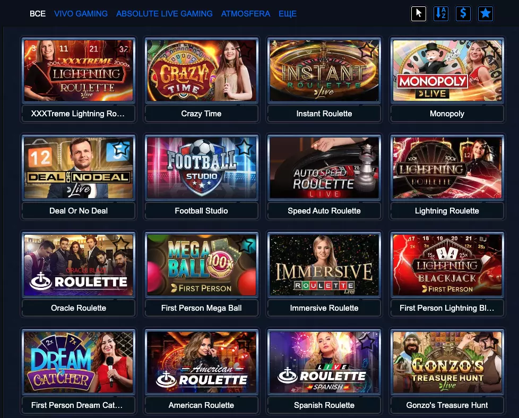Select the ВСЕ tab
Image resolution: width=519 pixels, height=418 pixels.
[38, 14]
